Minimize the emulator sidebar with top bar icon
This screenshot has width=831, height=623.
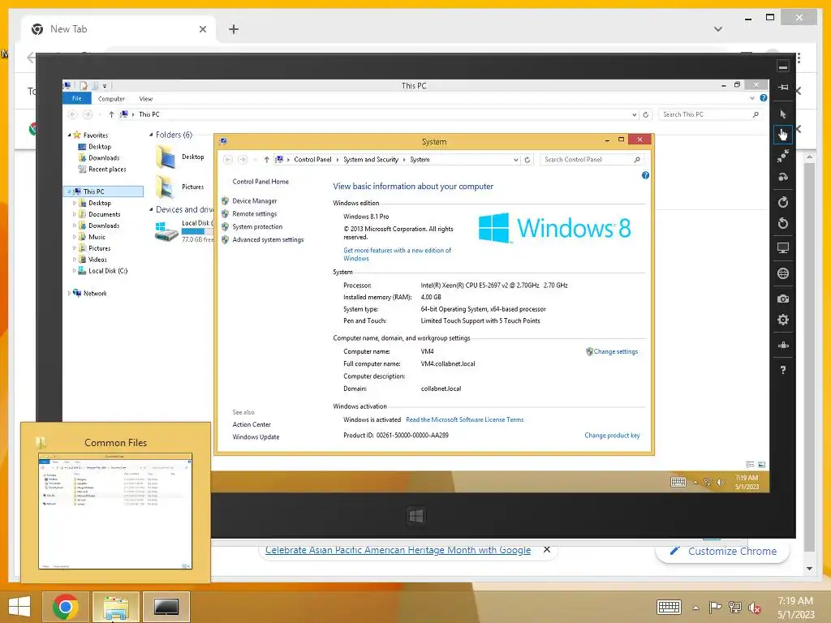pyautogui.click(x=783, y=67)
